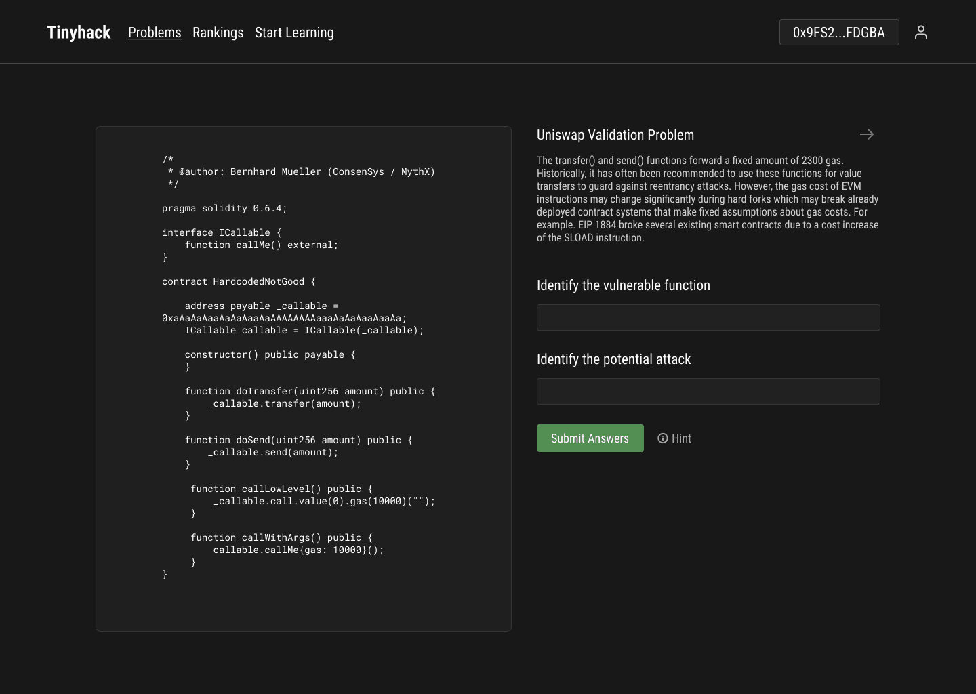
Task: Click '_callable.send(amount);' line
Action: (273, 452)
